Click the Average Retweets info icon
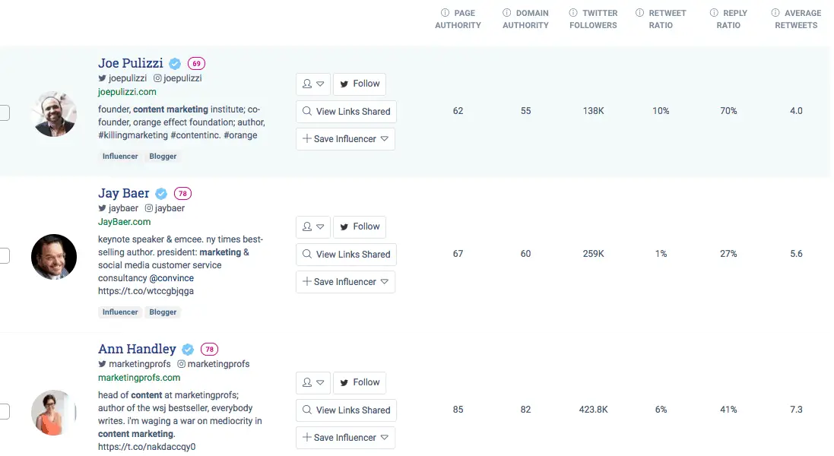The height and width of the screenshot is (456, 834). click(776, 13)
